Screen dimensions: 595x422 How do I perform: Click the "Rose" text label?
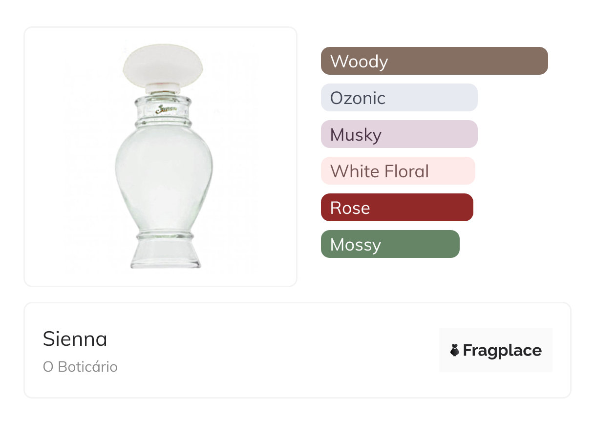tap(350, 208)
